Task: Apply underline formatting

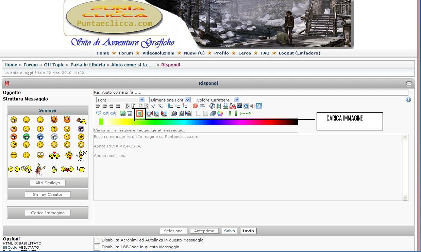Action: (x=140, y=106)
